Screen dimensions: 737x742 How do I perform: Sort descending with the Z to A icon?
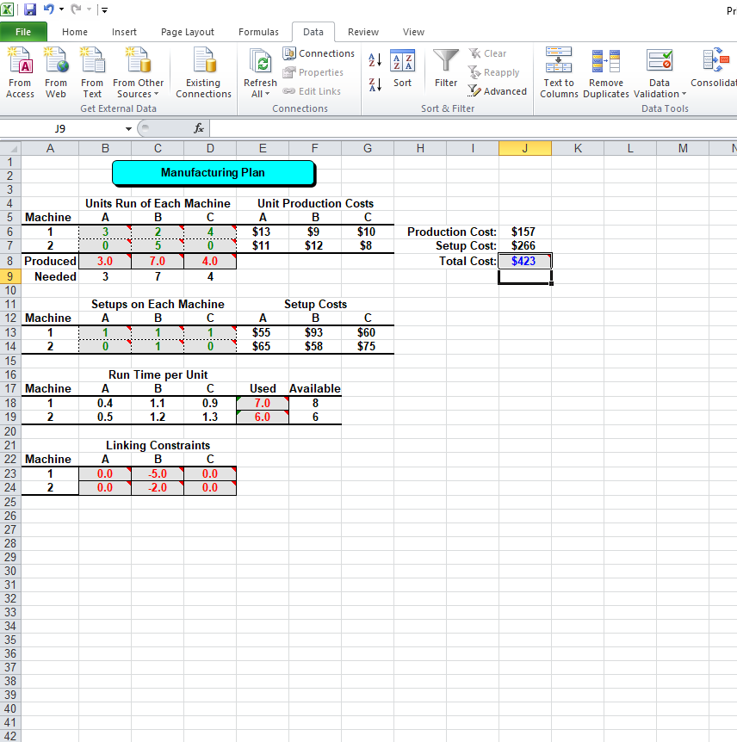coord(375,84)
